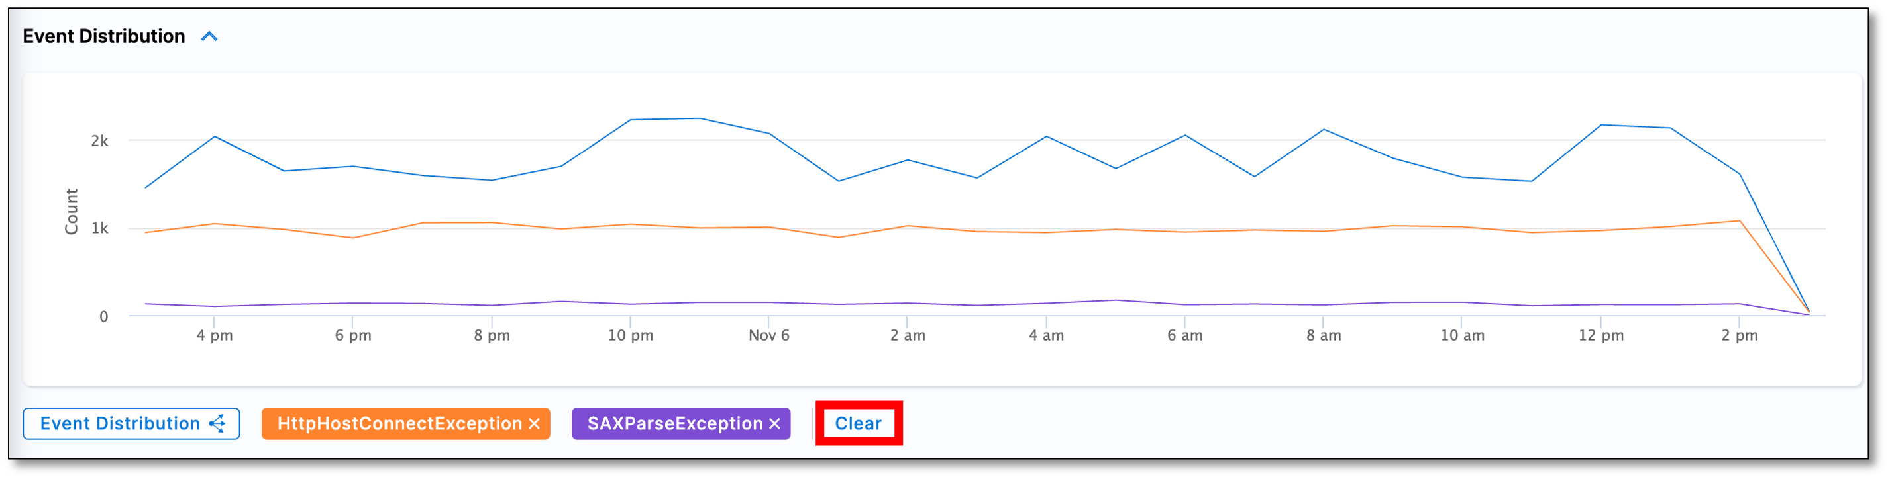Click the purple line at the 4 am tick
The height and width of the screenshot is (479, 1888).
coord(1046,303)
